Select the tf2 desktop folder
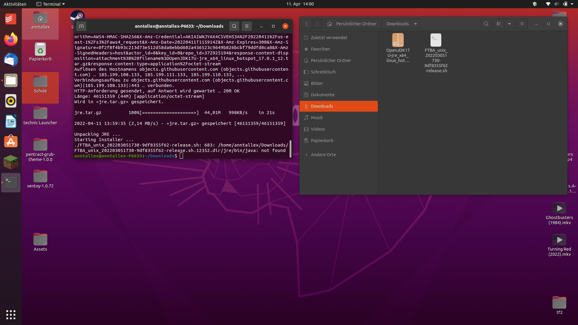 click(x=559, y=306)
